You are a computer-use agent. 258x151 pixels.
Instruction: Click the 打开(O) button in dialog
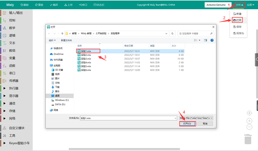point(187,124)
